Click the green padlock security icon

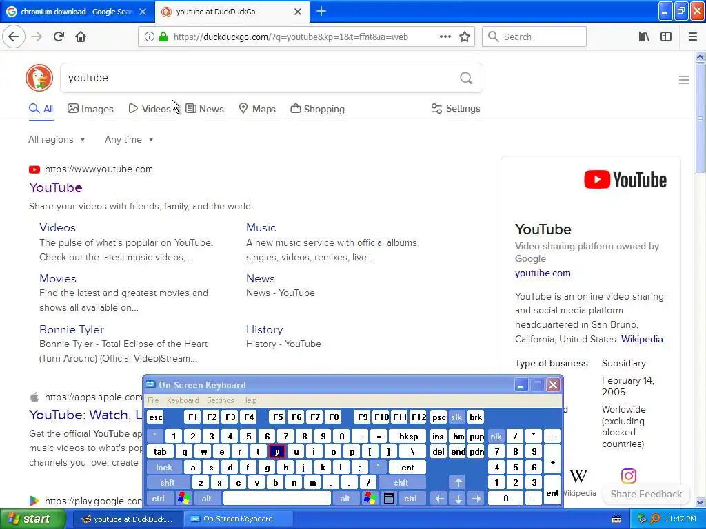coord(163,37)
